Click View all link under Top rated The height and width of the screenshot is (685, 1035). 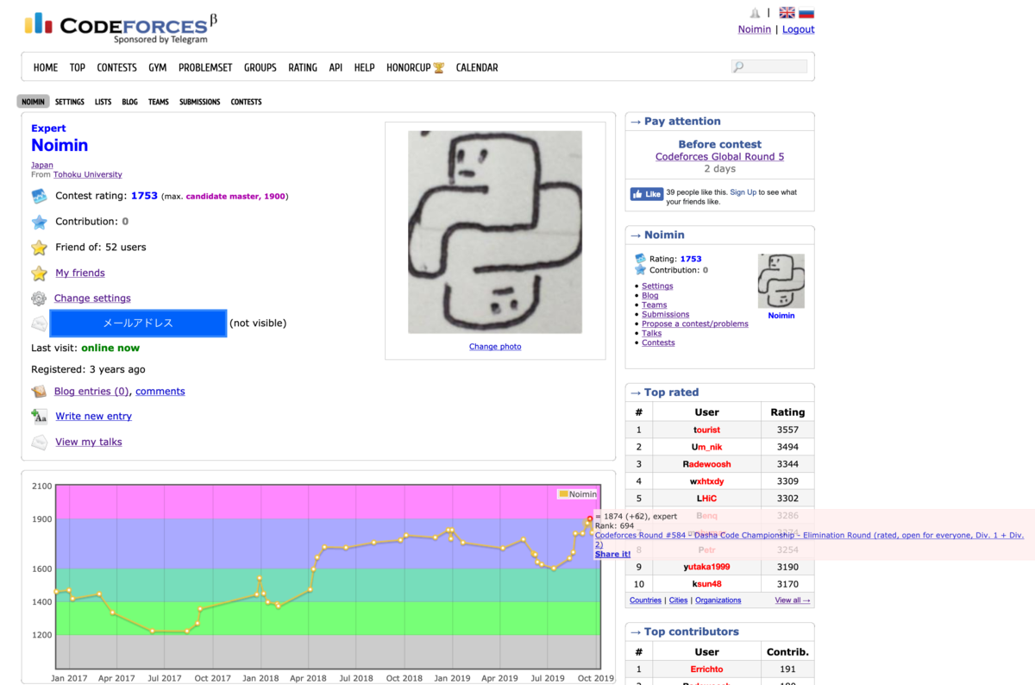pos(793,600)
